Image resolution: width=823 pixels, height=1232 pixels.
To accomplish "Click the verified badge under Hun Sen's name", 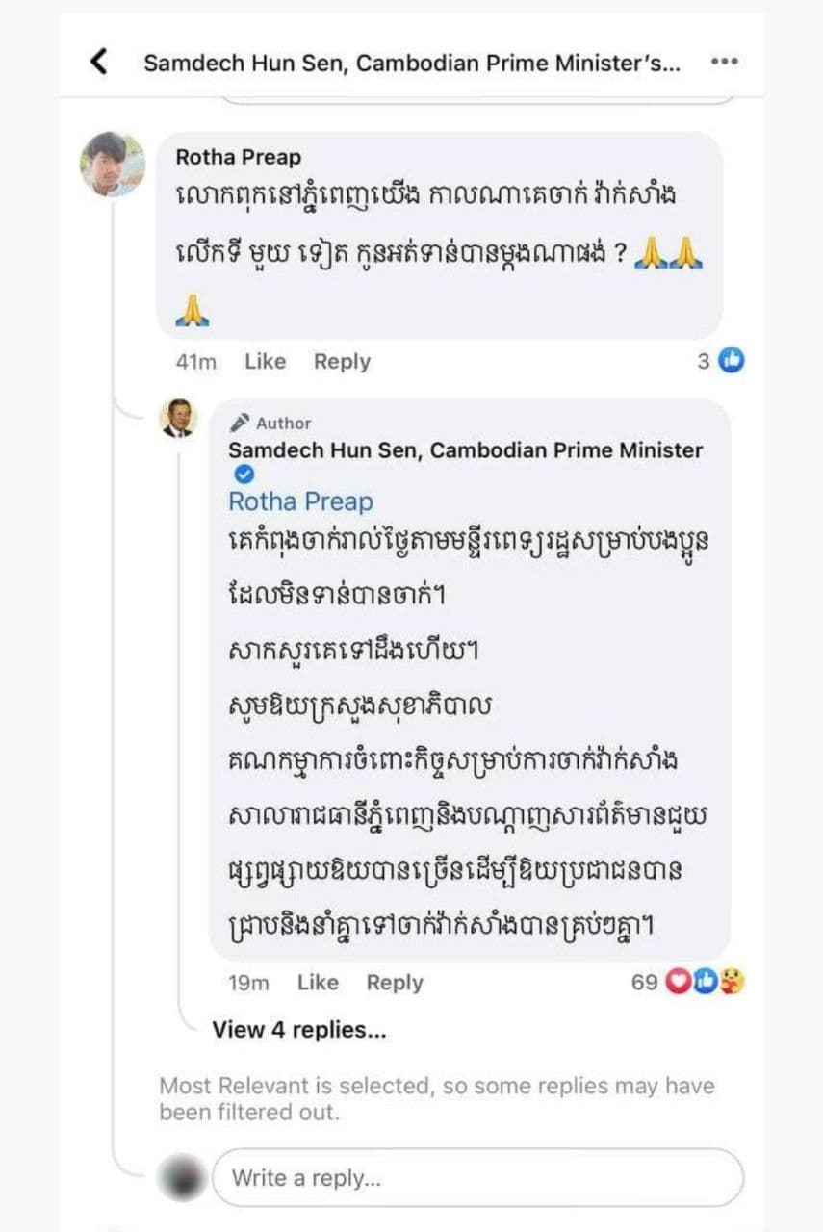I will tap(245, 475).
